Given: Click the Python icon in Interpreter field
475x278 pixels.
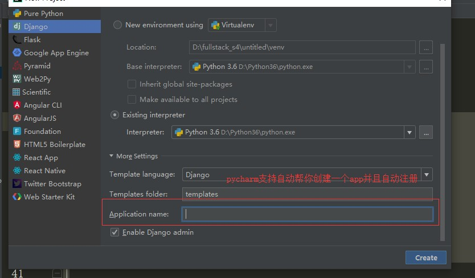Looking at the screenshot, I should point(179,132).
